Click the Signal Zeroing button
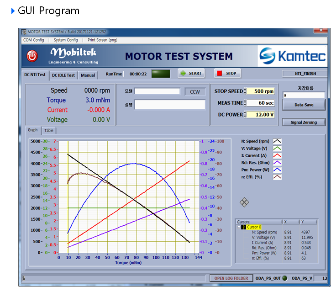This screenshot has width=331, height=287. pyautogui.click(x=304, y=122)
